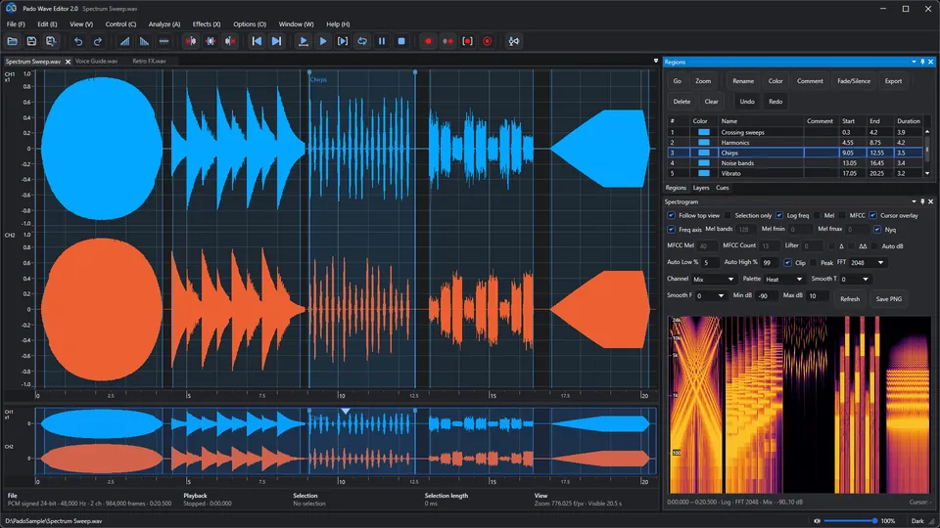Save the file with the floppy icon

coord(31,41)
